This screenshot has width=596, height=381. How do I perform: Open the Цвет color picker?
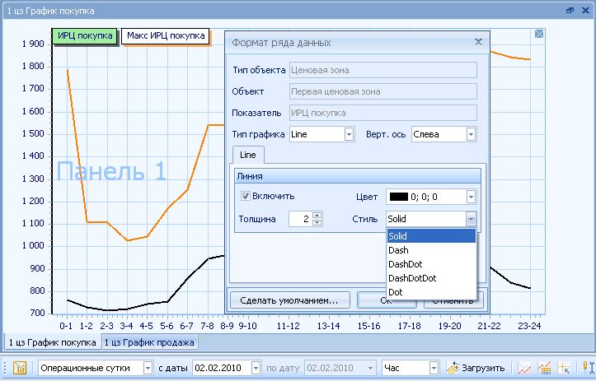[471, 197]
